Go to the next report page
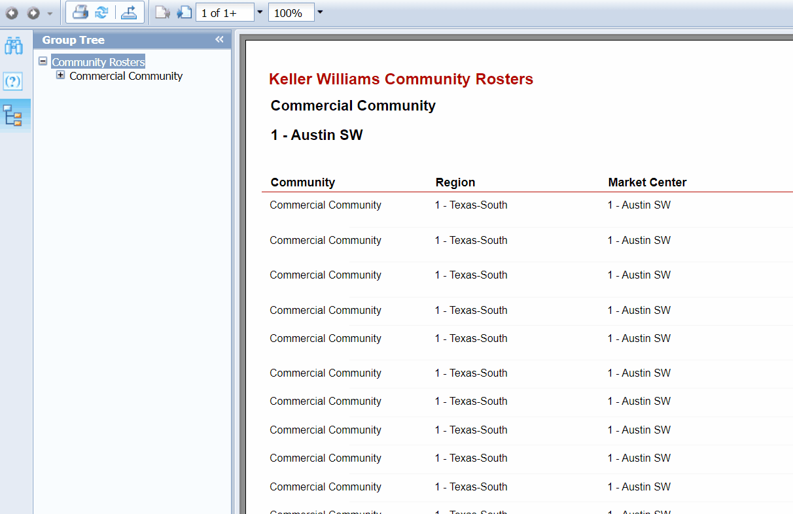This screenshot has height=514, width=793. pyautogui.click(x=184, y=12)
